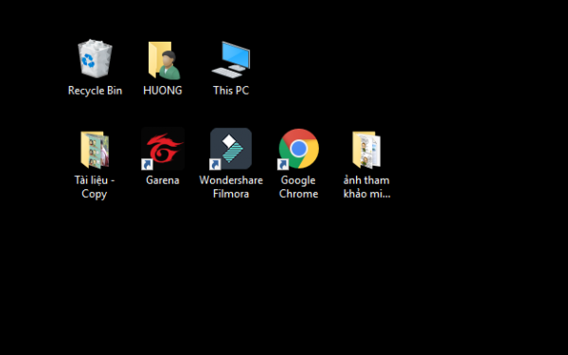Select the Recycle Bin desktop icon
Viewport: 568px width, 355px height.
(95, 59)
